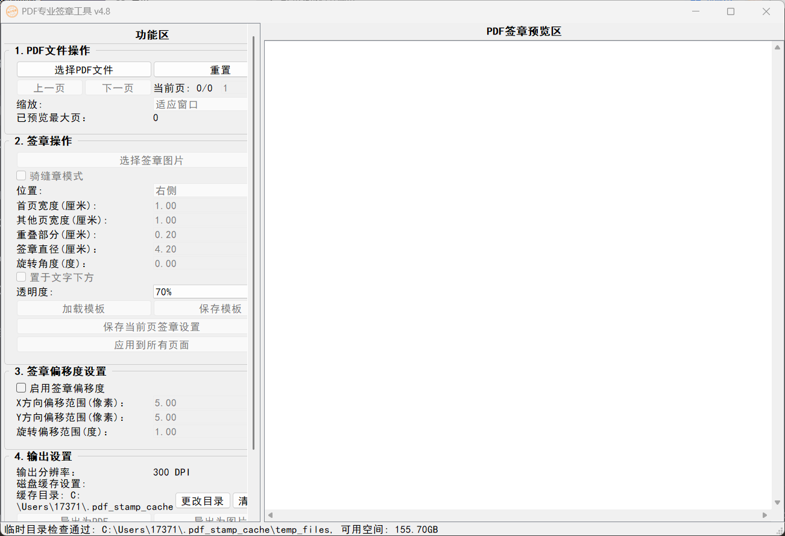Go to previous page with 上一页

(x=50, y=87)
